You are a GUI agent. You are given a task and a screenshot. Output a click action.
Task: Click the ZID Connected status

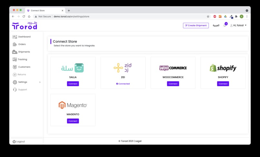click(123, 84)
